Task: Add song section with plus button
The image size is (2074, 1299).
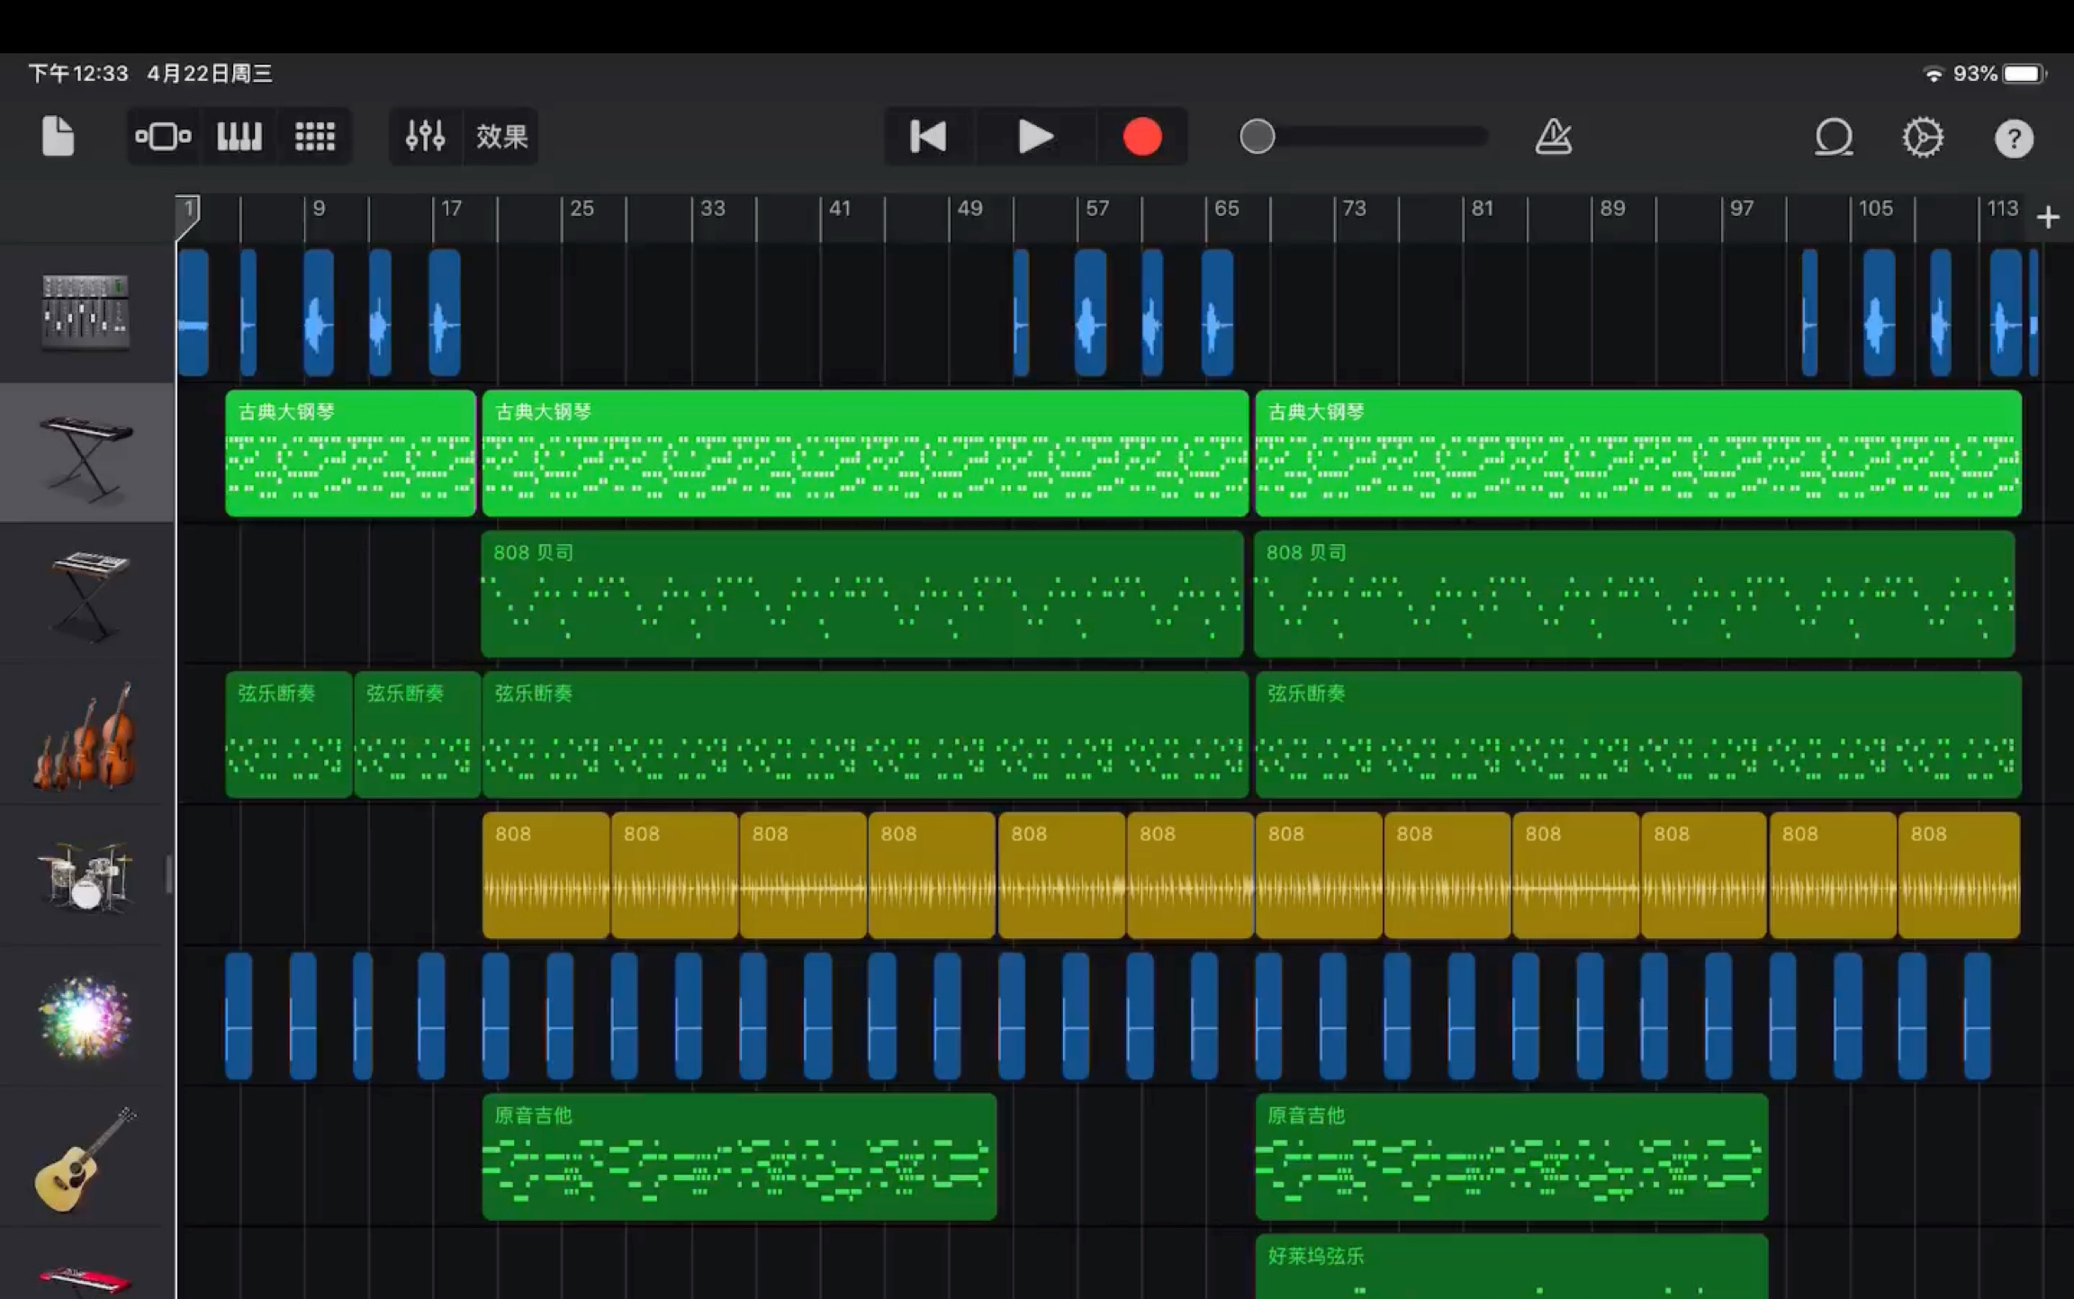Action: click(2048, 217)
